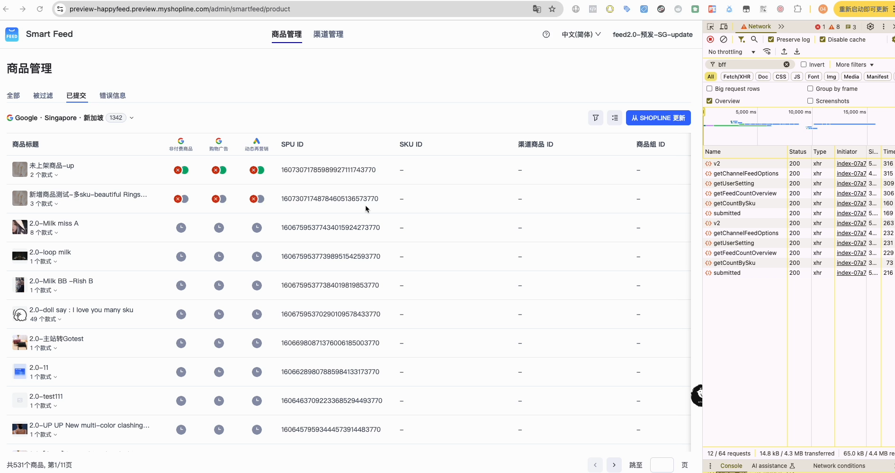
Task: Enable the Big request rows checkbox
Action: point(709,88)
